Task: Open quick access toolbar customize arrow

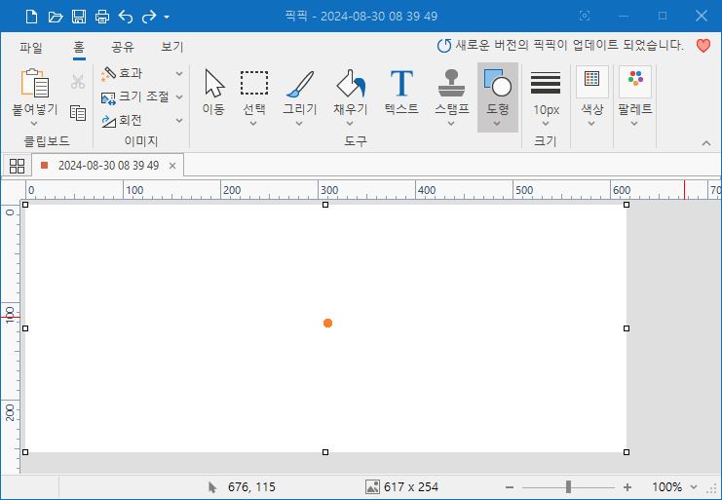Action: [x=167, y=17]
